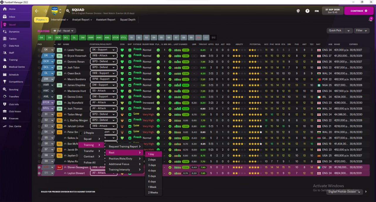Click the S12 substitute slot button
376x202 pixels.
(214, 38)
